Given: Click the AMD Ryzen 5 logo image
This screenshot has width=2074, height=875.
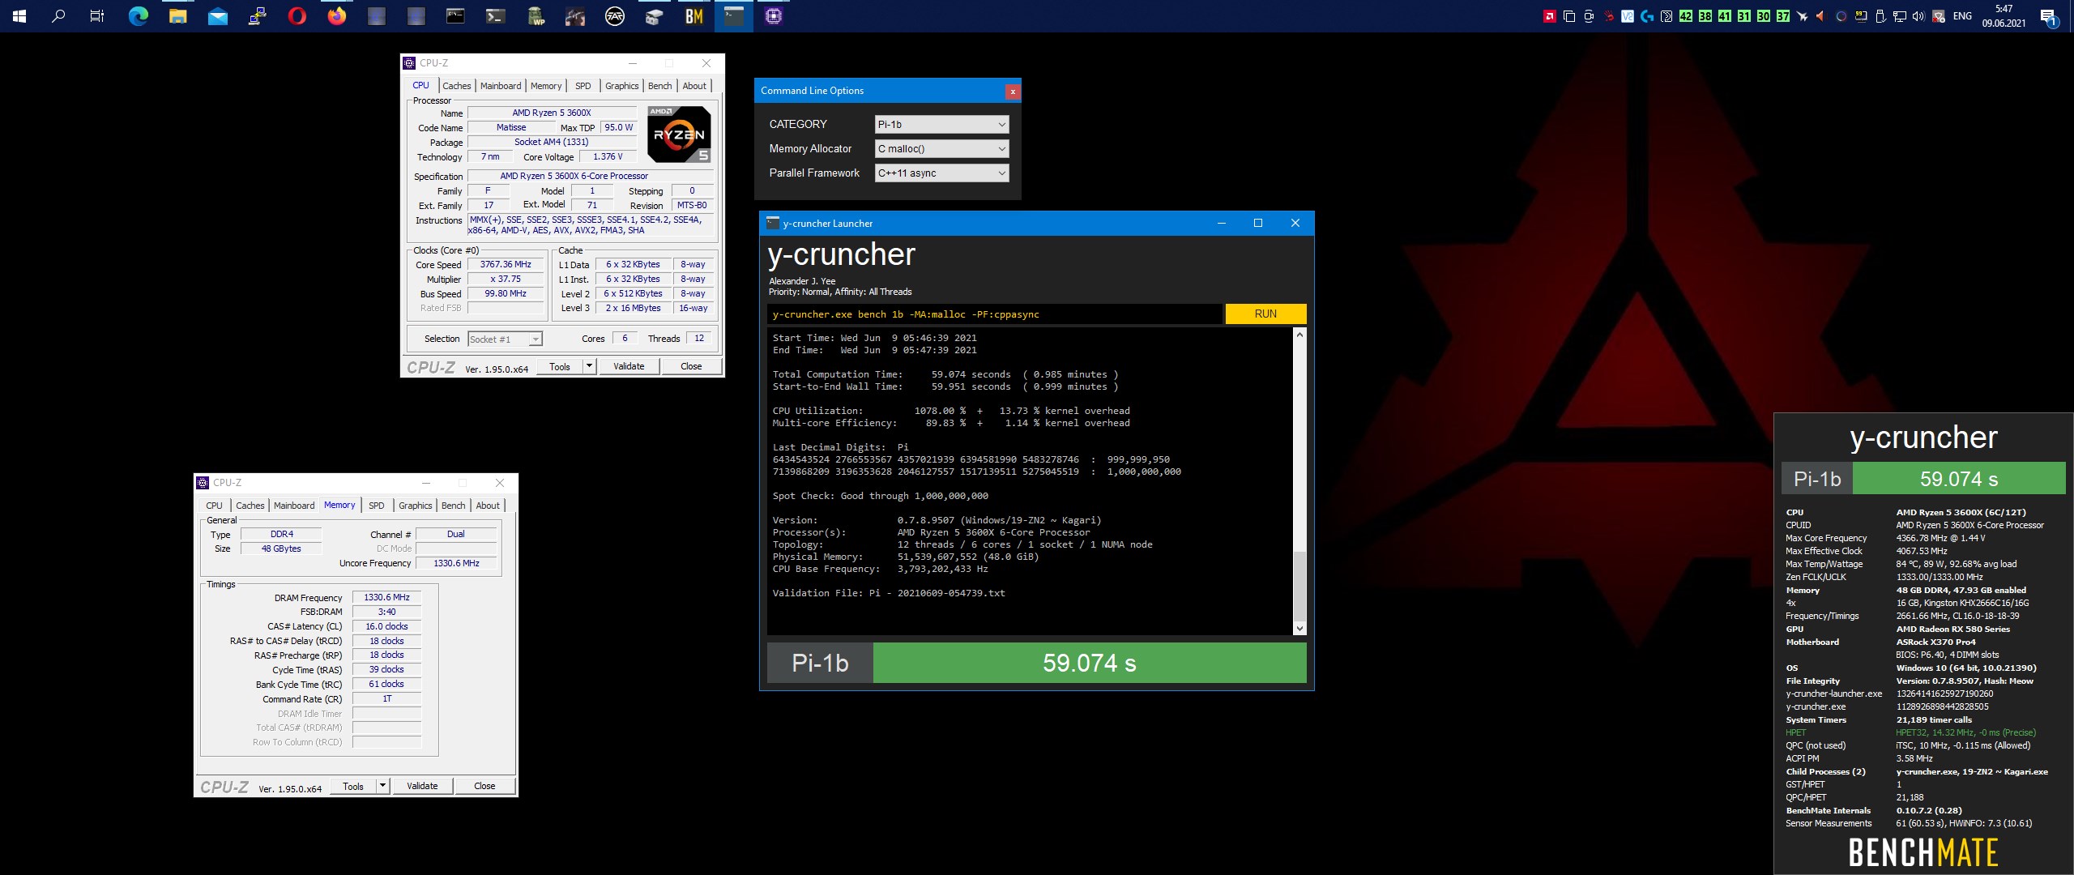Looking at the screenshot, I should click(x=679, y=134).
